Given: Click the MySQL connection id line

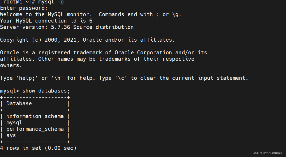Looking at the screenshot, I should click(46, 21).
